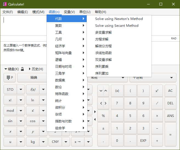180x150 pixels.
Task: Click the left parenthesis ( key
Action: coord(130,91)
